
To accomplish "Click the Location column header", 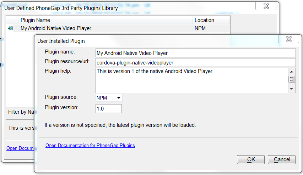I will (211, 20).
